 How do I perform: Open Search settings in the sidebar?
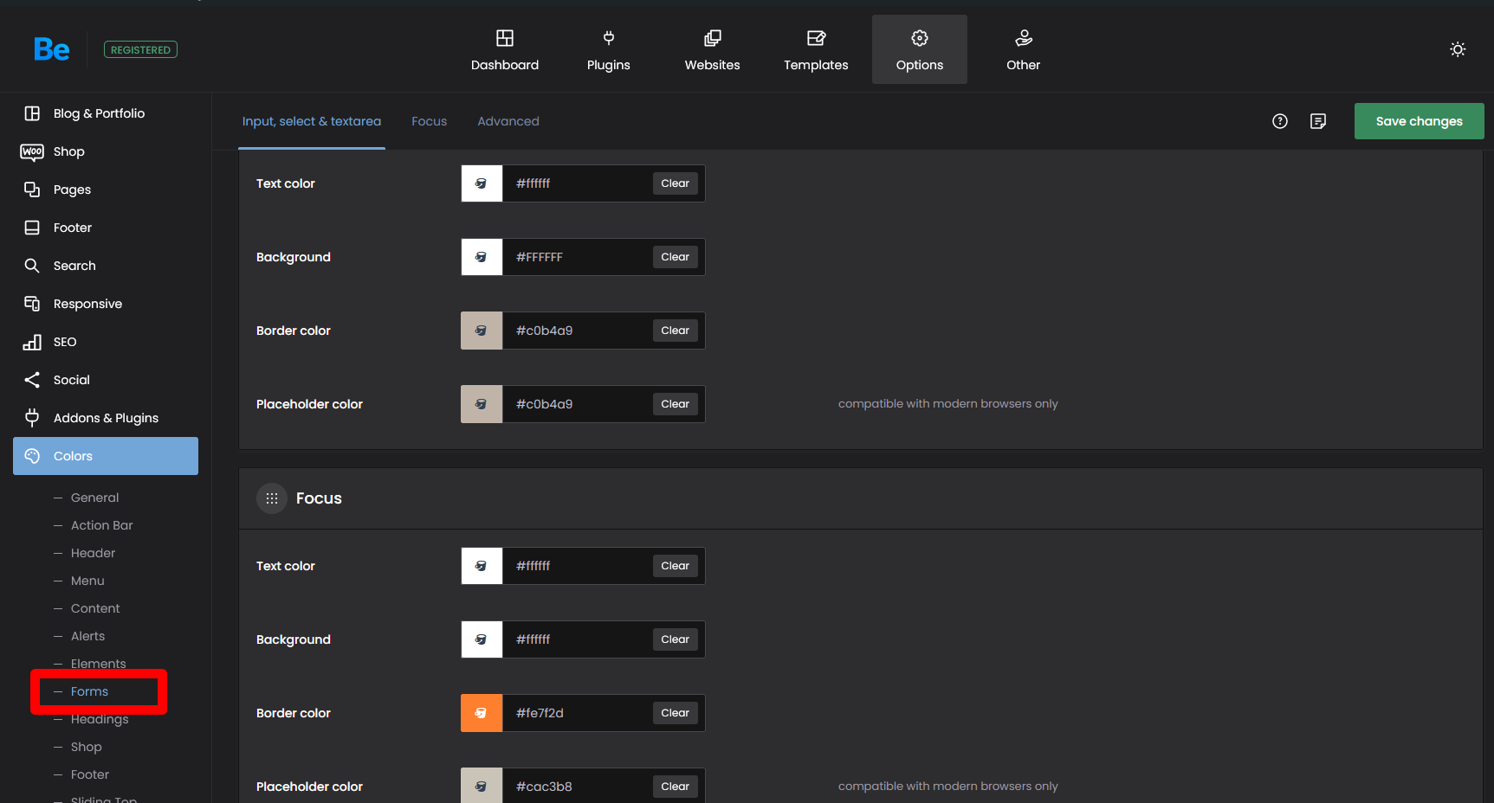click(106, 266)
